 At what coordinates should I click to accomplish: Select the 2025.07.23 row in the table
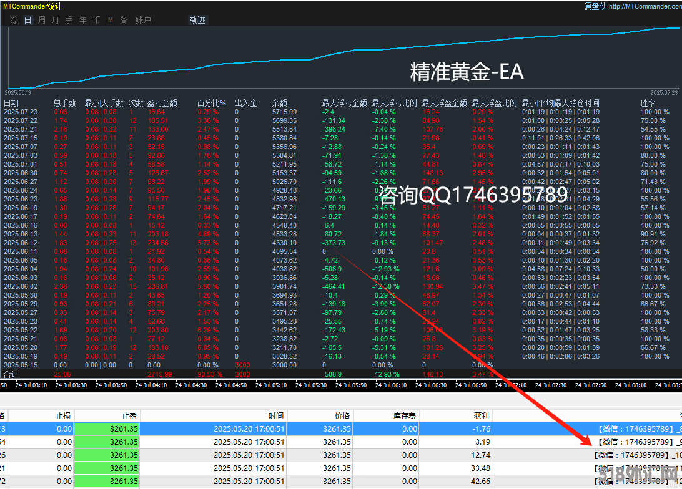coord(187,112)
